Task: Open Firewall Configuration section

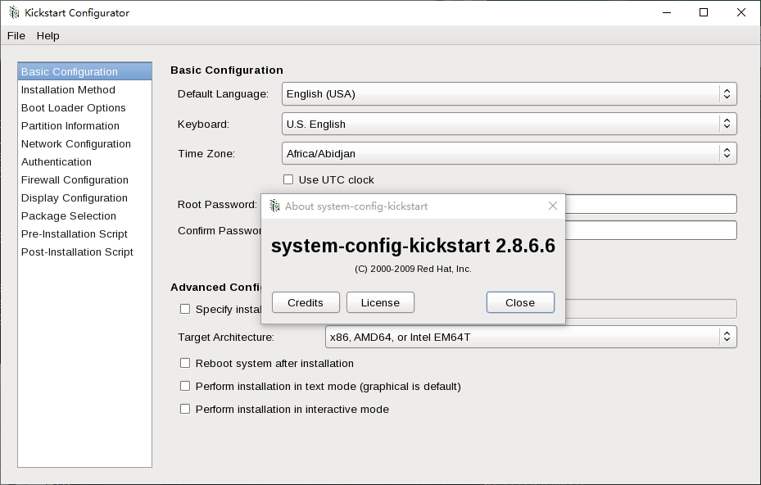Action: tap(85, 179)
